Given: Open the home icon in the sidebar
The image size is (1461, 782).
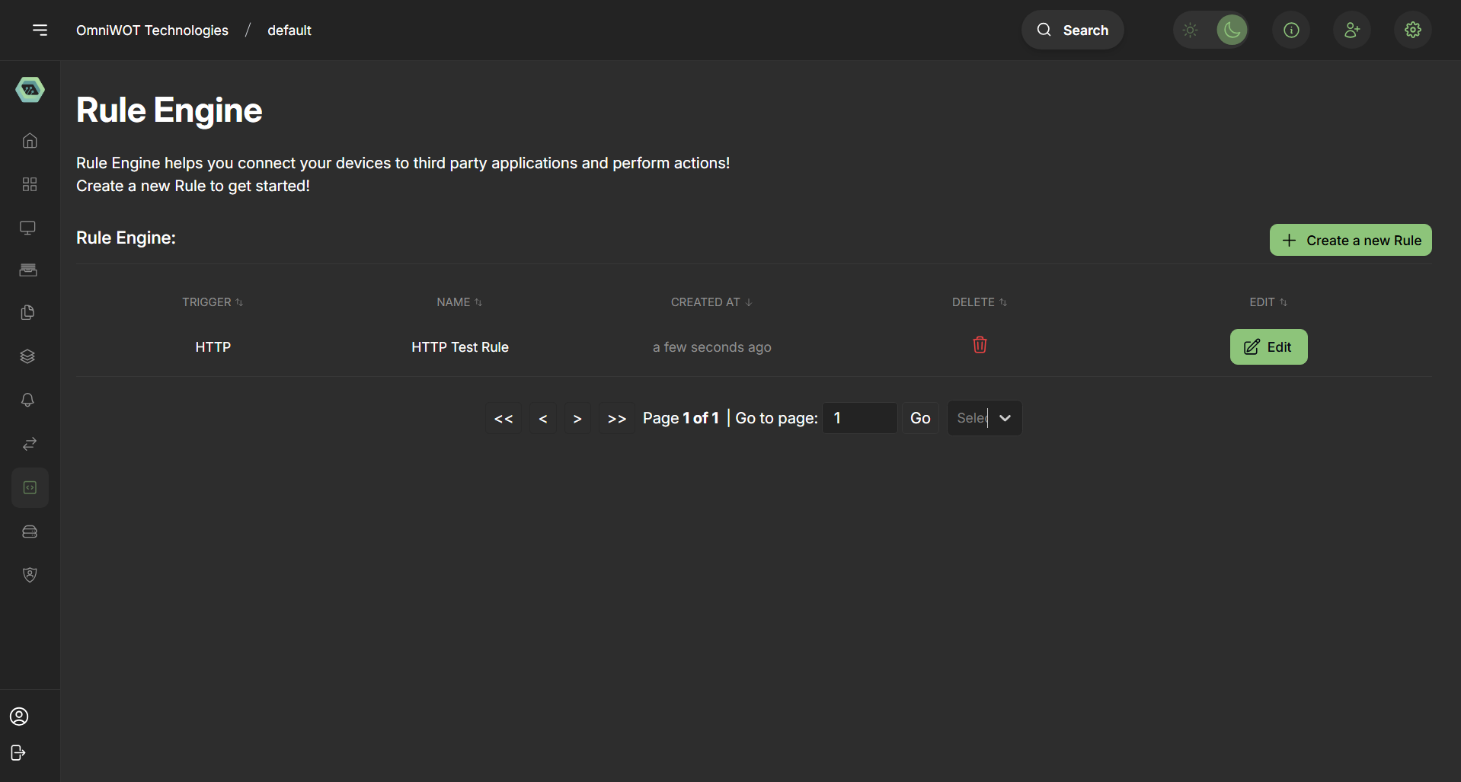Looking at the screenshot, I should [30, 141].
